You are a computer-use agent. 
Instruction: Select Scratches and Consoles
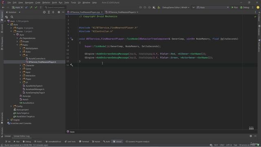[x=21, y=123]
